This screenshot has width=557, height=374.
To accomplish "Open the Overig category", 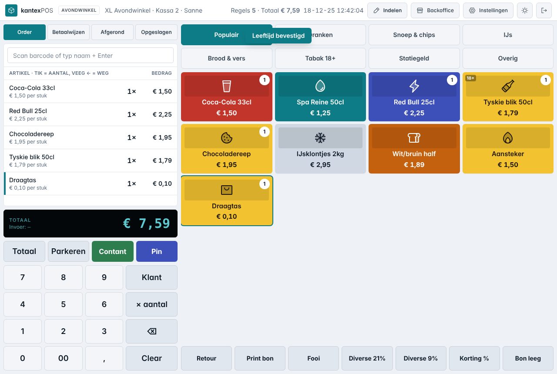I will 508,58.
